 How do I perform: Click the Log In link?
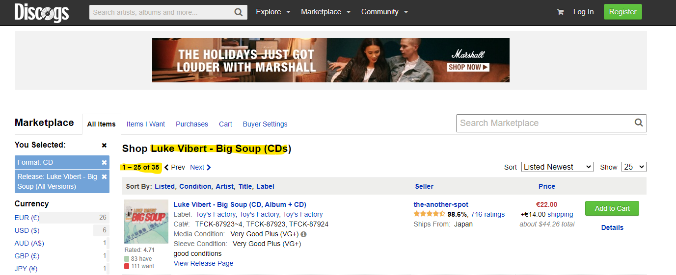[x=583, y=12]
